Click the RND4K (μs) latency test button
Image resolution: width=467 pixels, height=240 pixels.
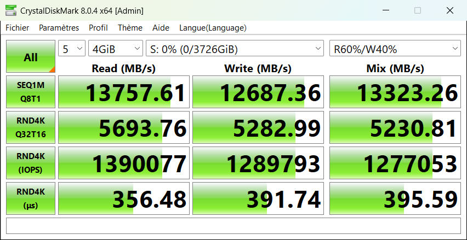(31, 198)
